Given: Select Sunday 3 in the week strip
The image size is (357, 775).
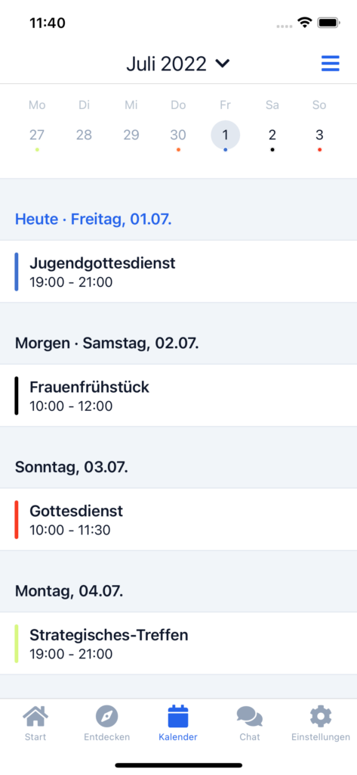Looking at the screenshot, I should click(x=319, y=135).
